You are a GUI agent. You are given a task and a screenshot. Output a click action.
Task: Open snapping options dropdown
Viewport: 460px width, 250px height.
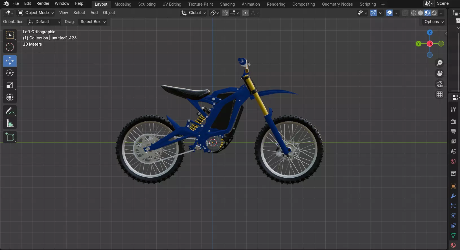(x=235, y=13)
